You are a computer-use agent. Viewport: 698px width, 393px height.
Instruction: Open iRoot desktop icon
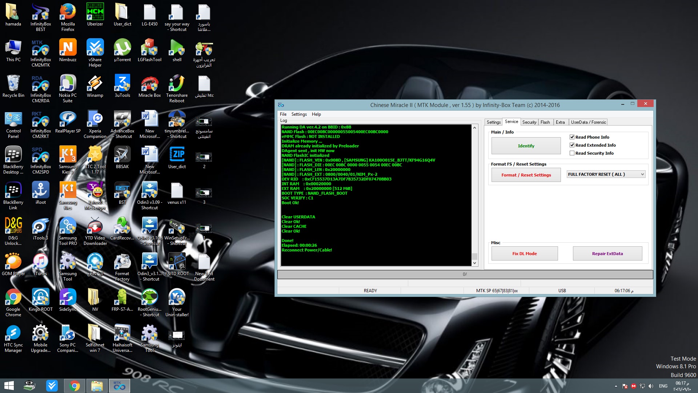tap(40, 193)
